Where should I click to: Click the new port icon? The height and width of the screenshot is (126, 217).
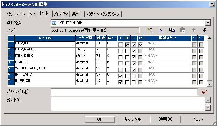pos(150,30)
